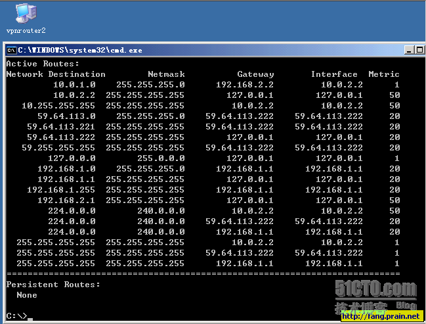Click metric 50 in the 192.168.2.1 row
426x324 pixels.
394,200
